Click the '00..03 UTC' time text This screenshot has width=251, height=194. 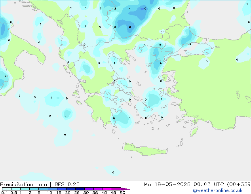click(x=209, y=184)
